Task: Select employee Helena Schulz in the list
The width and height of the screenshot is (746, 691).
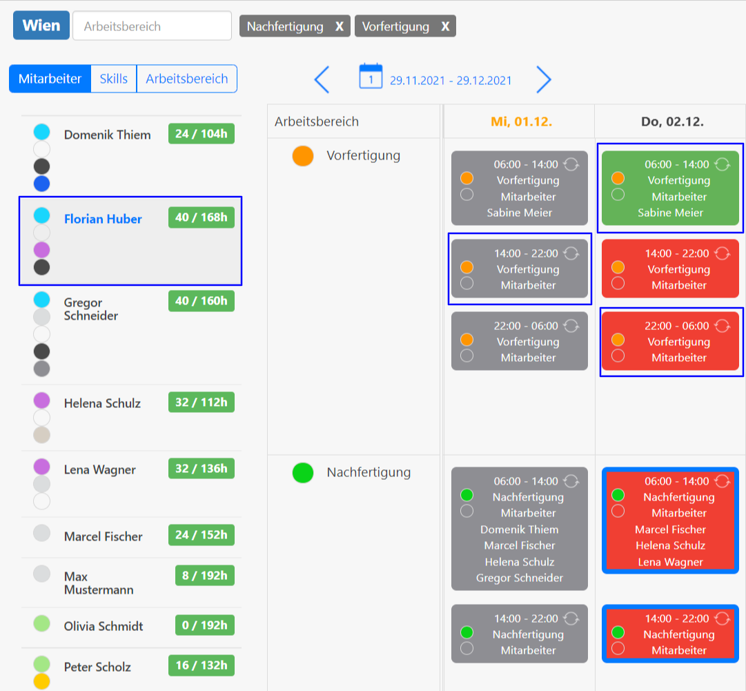Action: point(102,403)
